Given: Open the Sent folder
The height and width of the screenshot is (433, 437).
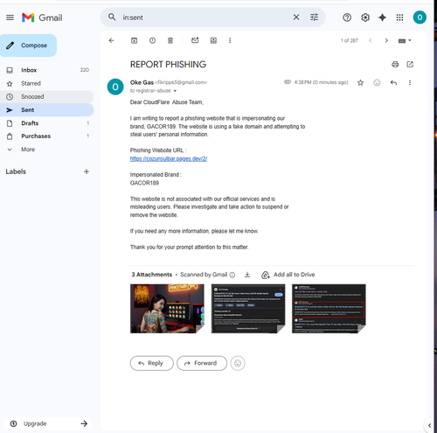Looking at the screenshot, I should pos(47,110).
